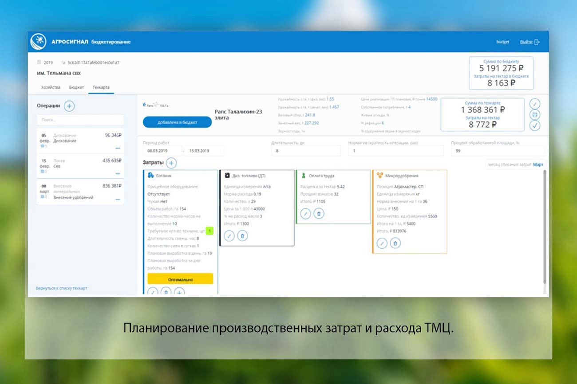This screenshot has width=577, height=384.
Task: Open the three-dot menu for Сев operation
Action: click(118, 173)
